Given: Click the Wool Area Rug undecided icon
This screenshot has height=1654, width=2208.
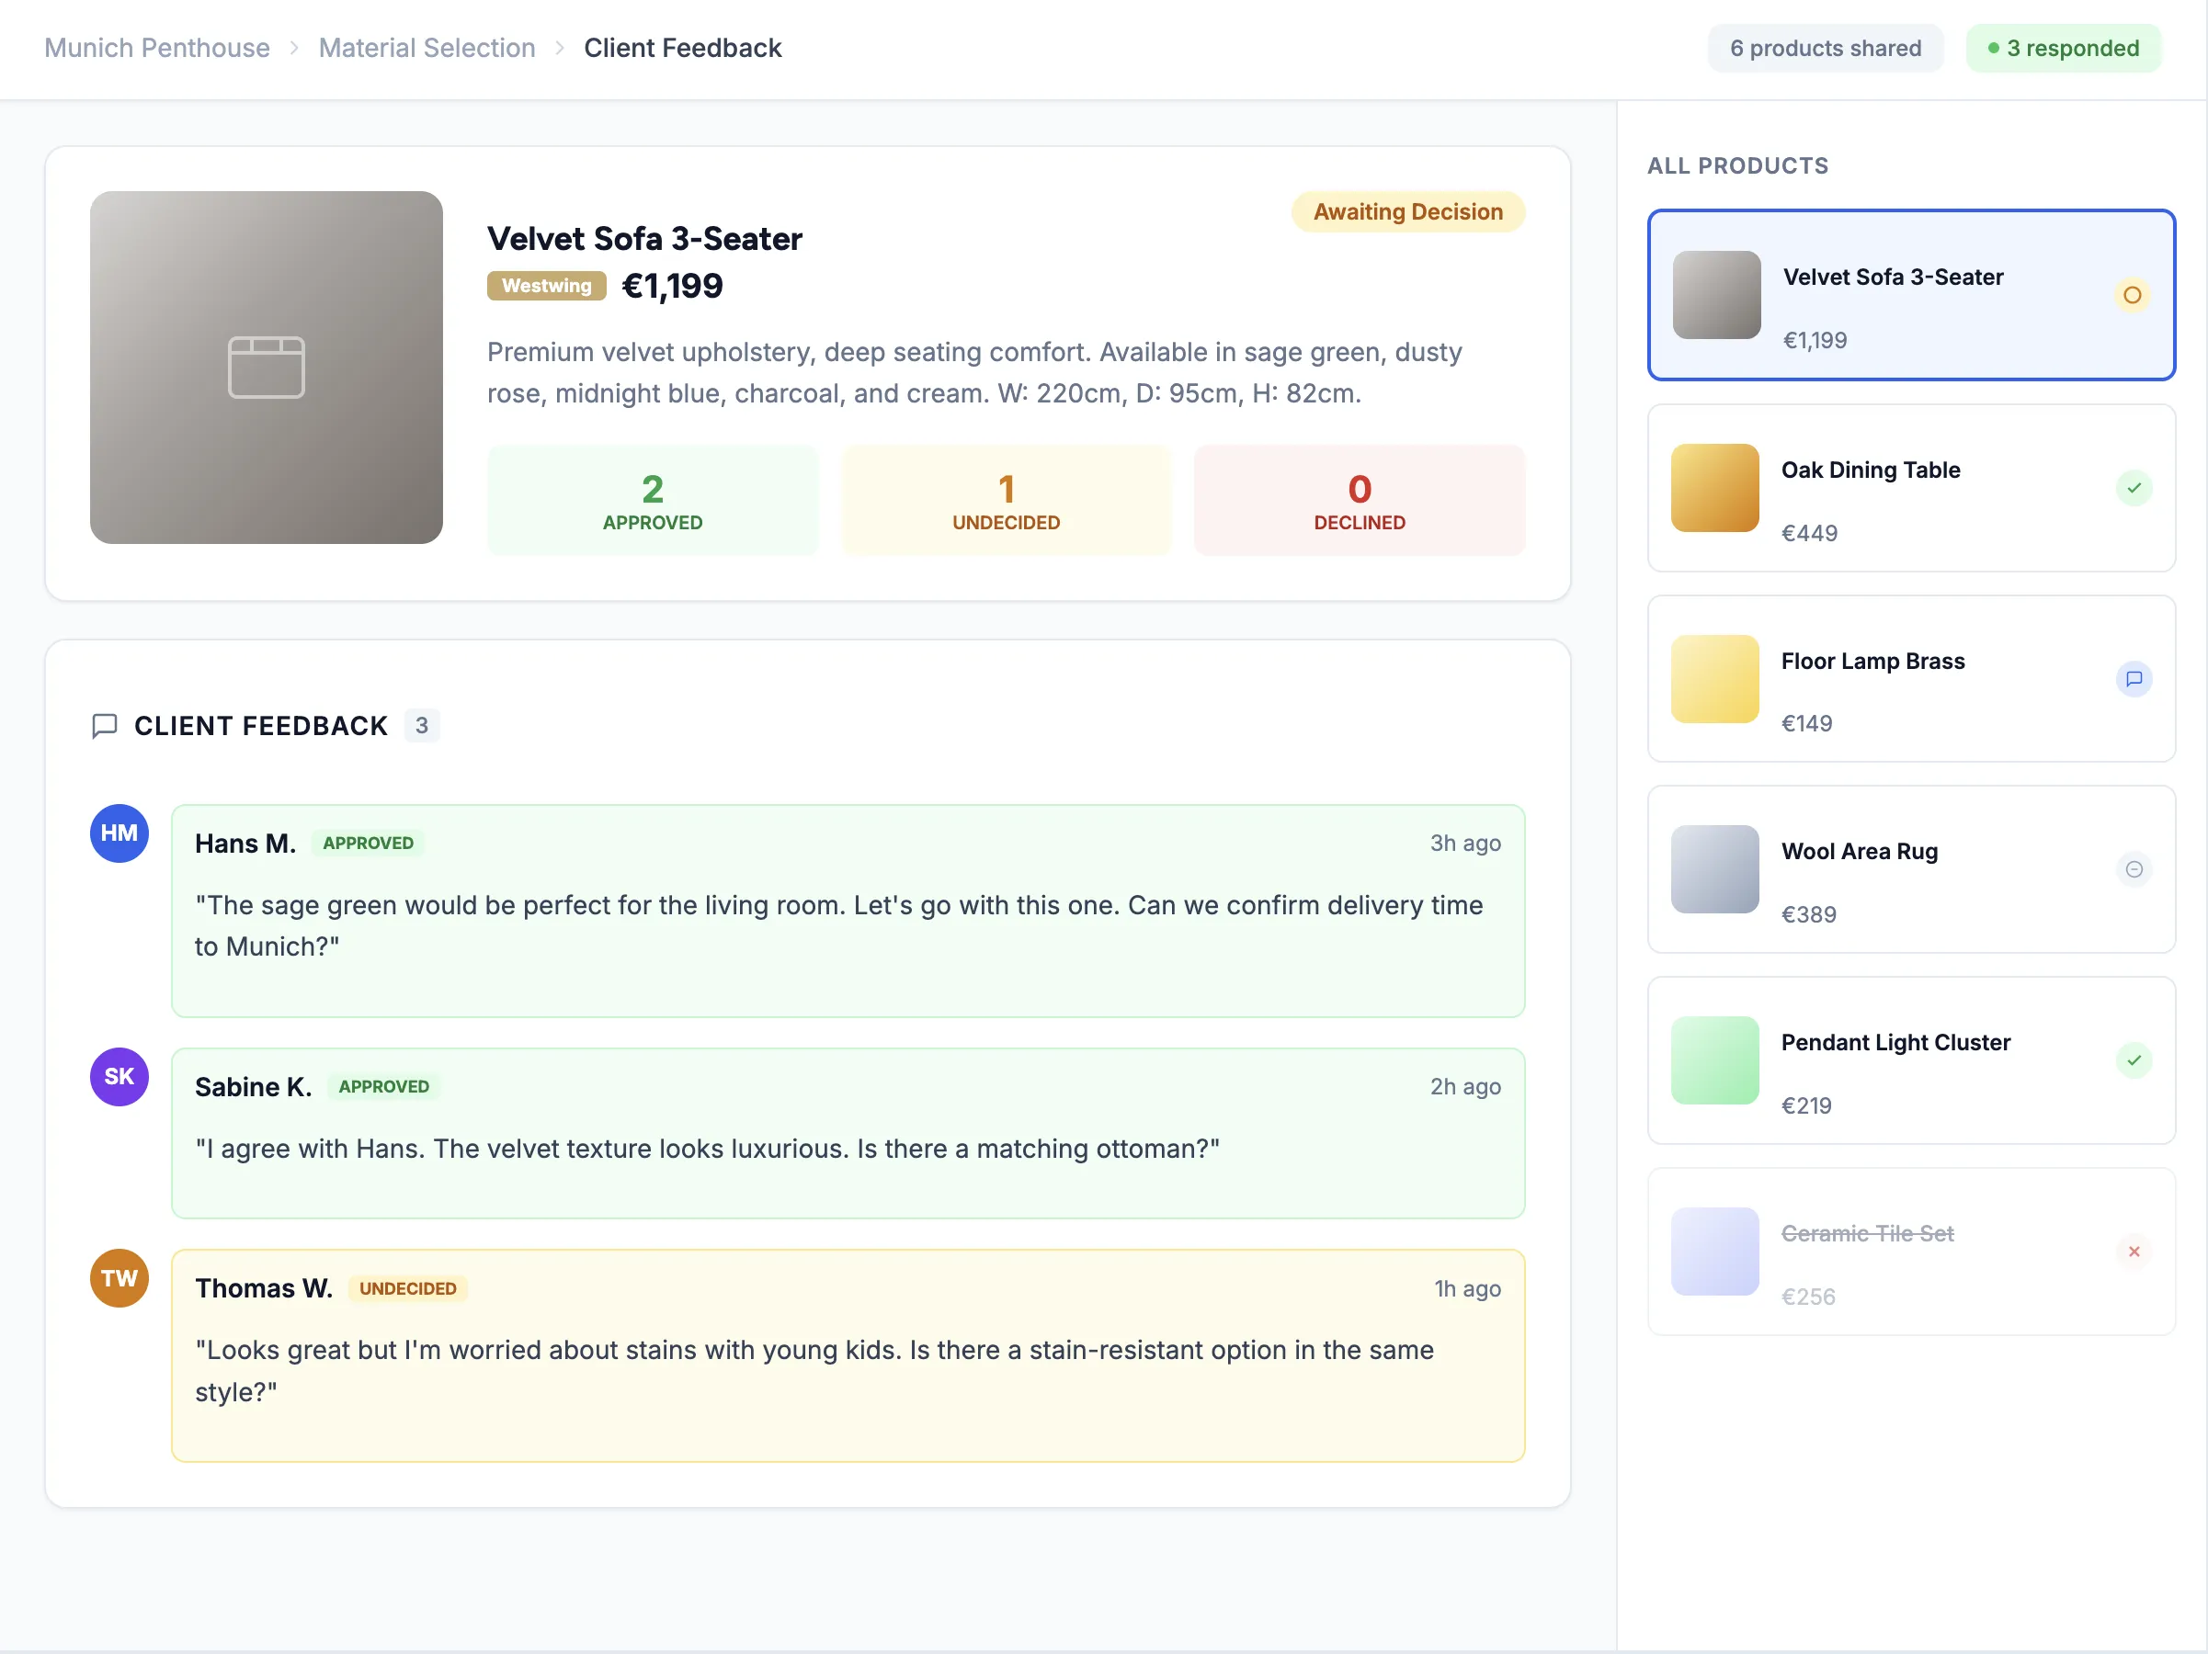Looking at the screenshot, I should pos(2134,869).
